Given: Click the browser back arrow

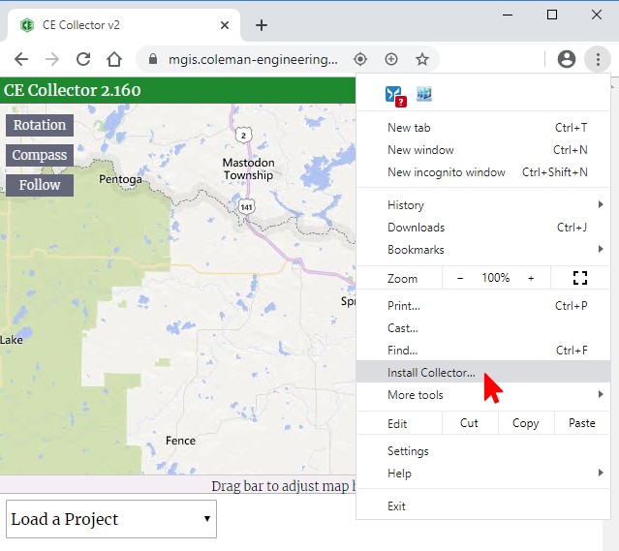Looking at the screenshot, I should [21, 59].
